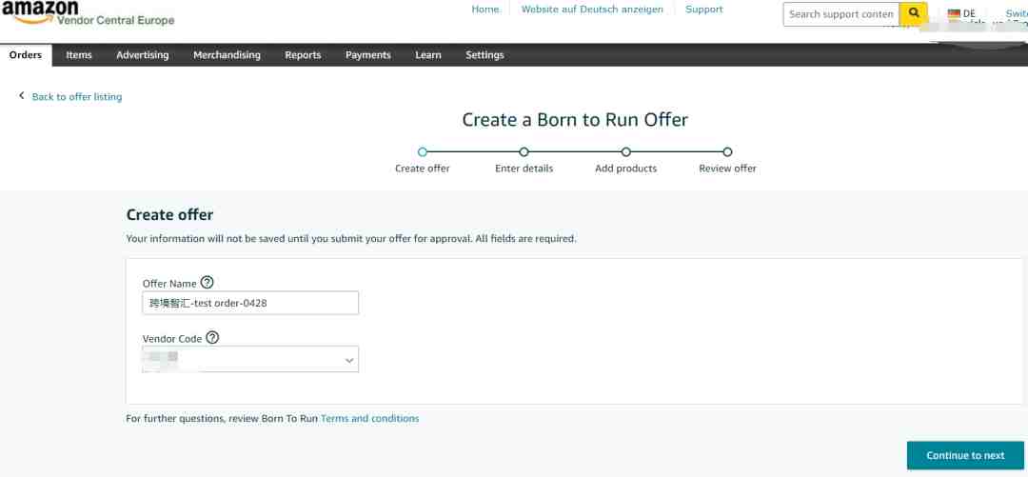This screenshot has width=1028, height=477.
Task: Open the Learn menu
Action: (x=428, y=55)
